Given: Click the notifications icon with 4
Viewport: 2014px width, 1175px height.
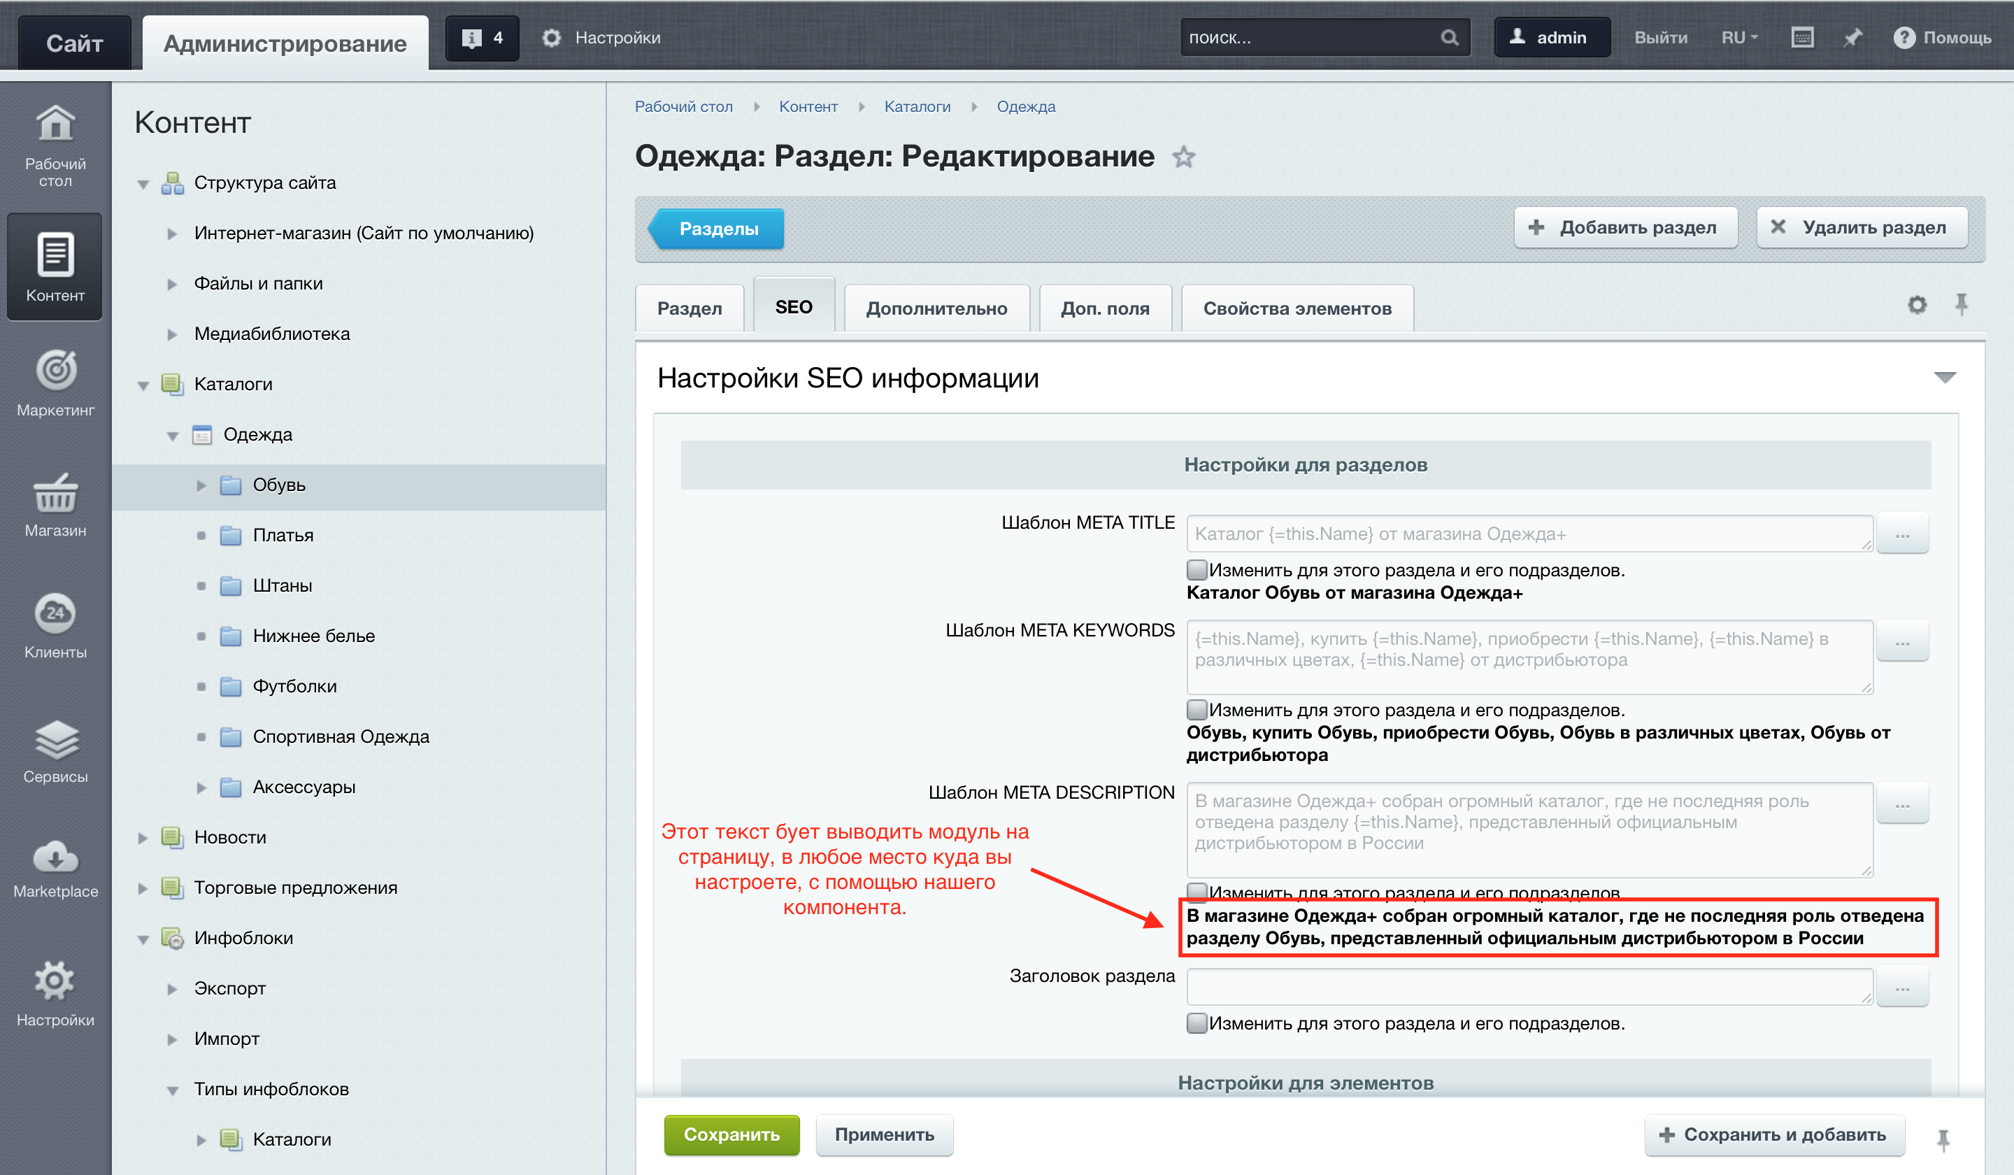Looking at the screenshot, I should (x=482, y=38).
